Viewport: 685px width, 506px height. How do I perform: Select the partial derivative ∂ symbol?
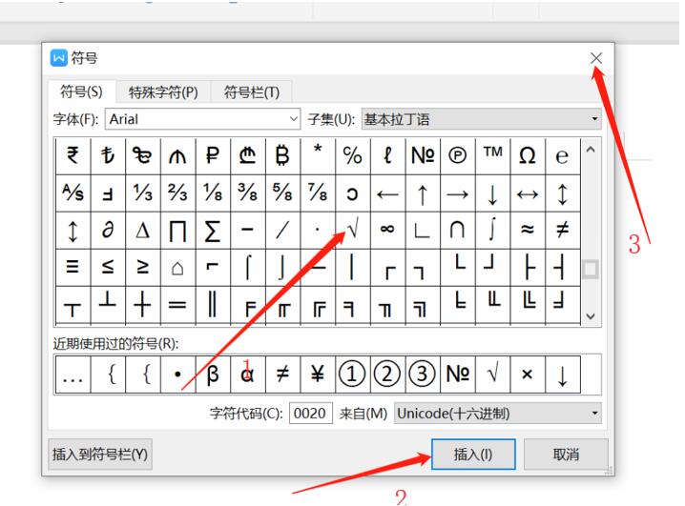[x=108, y=231]
